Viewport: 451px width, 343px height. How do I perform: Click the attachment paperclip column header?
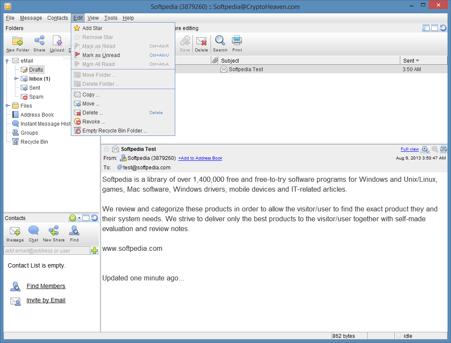pyautogui.click(x=215, y=60)
